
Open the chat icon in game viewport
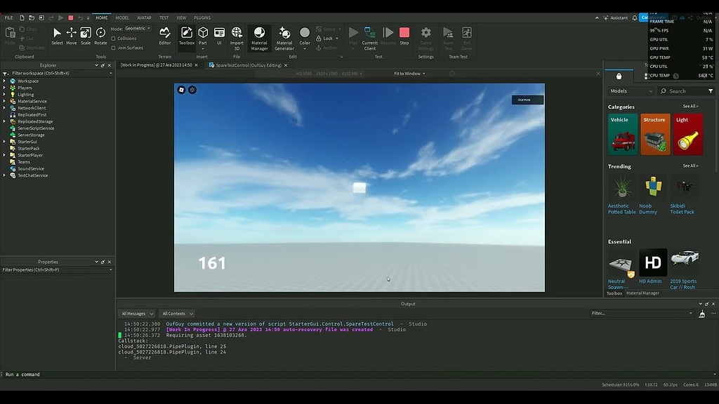click(192, 90)
